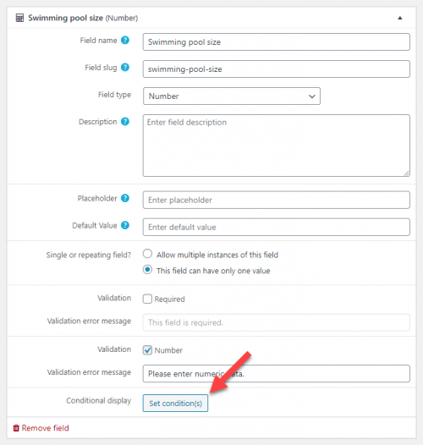The height and width of the screenshot is (445, 423).
Task: Open the Field type Number dropdown
Action: pos(232,96)
